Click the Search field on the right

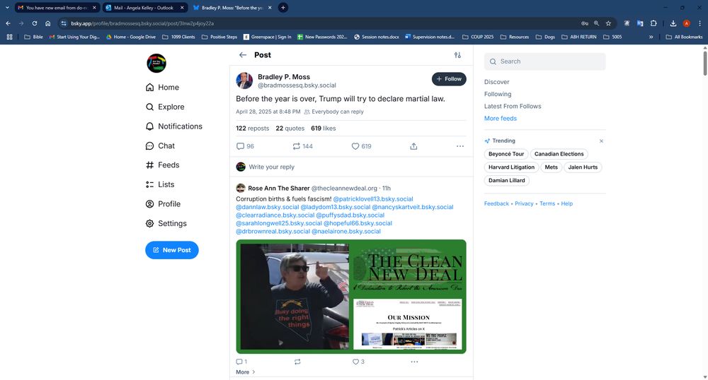point(544,61)
